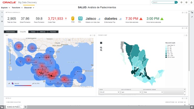This screenshot has height=109, width=194.
Task: Add a new page with plus button
Action: (x=26, y=107)
